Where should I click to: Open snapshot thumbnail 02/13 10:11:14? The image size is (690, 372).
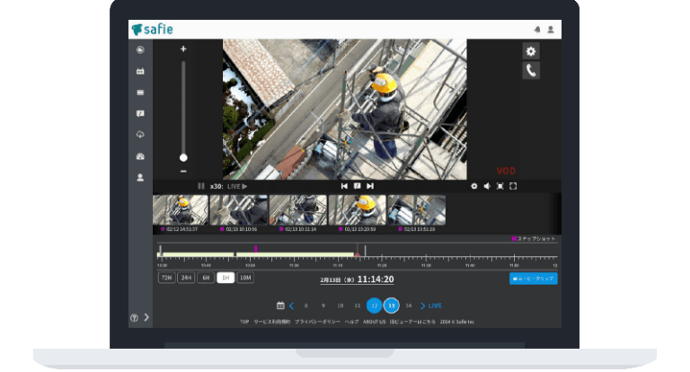[x=298, y=210]
